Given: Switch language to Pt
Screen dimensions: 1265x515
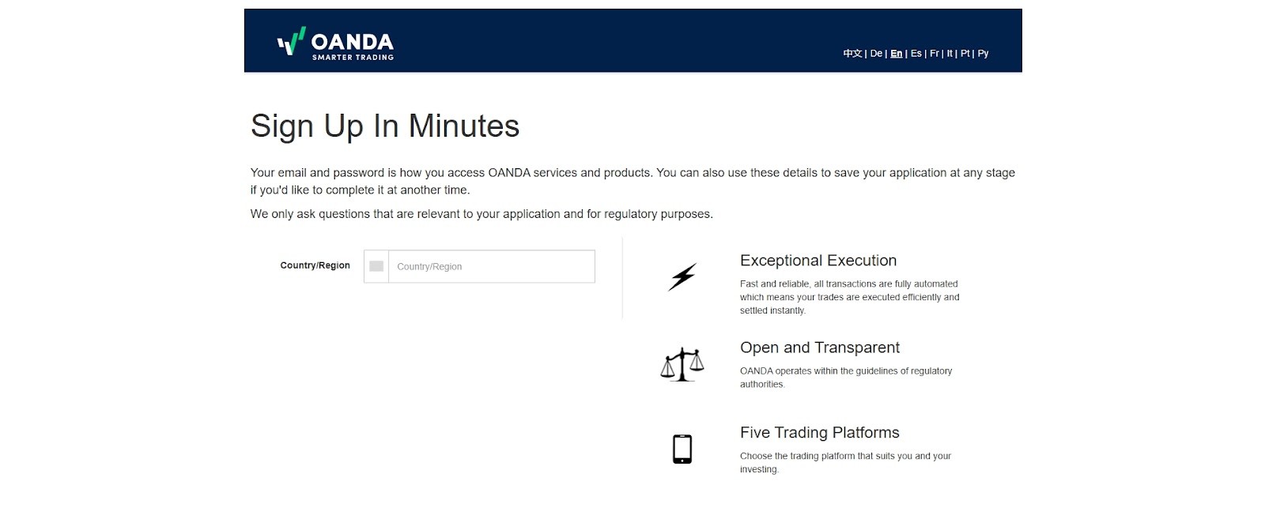Looking at the screenshot, I should (965, 54).
